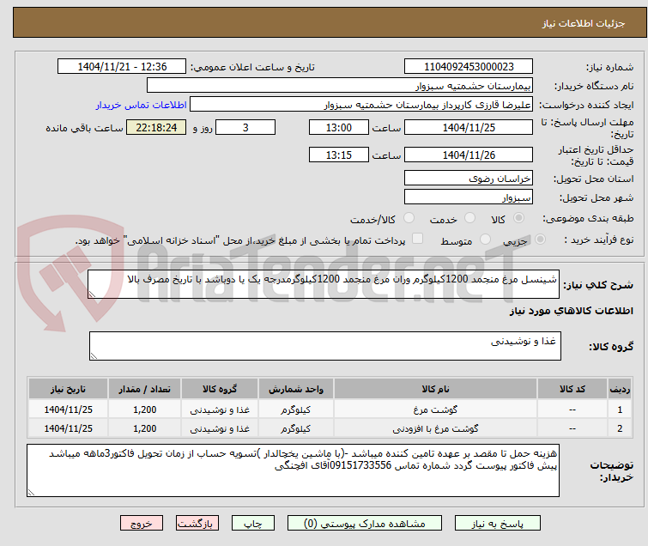Click the تاریخ نیاز column header
This screenshot has width=648, height=546.
tap(68, 389)
